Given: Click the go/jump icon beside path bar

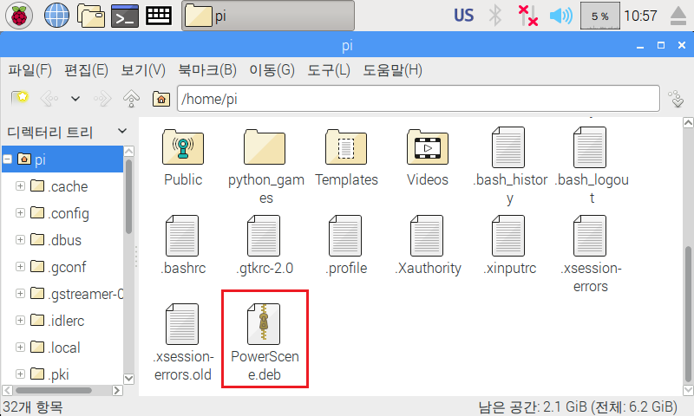Looking at the screenshot, I should [677, 99].
